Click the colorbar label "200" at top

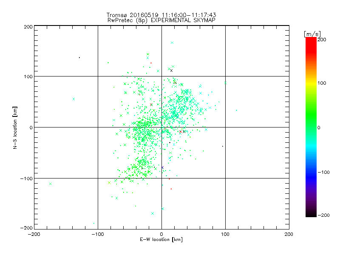pyautogui.click(x=322, y=40)
